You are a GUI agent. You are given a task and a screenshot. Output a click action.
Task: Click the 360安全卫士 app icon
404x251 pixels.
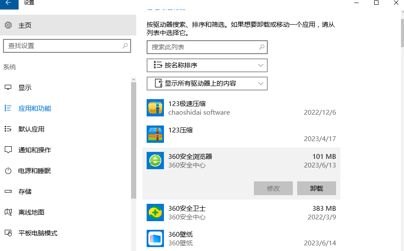pos(155,212)
